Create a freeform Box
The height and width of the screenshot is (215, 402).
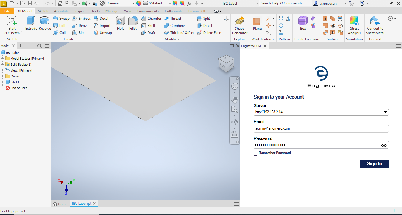point(303,23)
